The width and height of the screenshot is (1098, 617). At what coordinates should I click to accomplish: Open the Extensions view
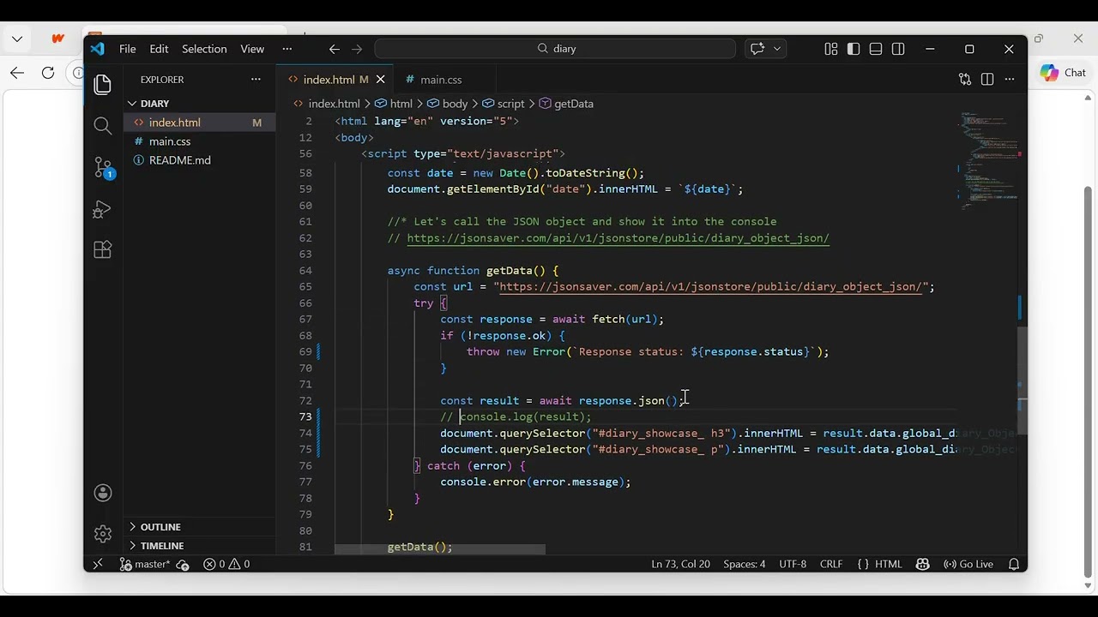[103, 249]
